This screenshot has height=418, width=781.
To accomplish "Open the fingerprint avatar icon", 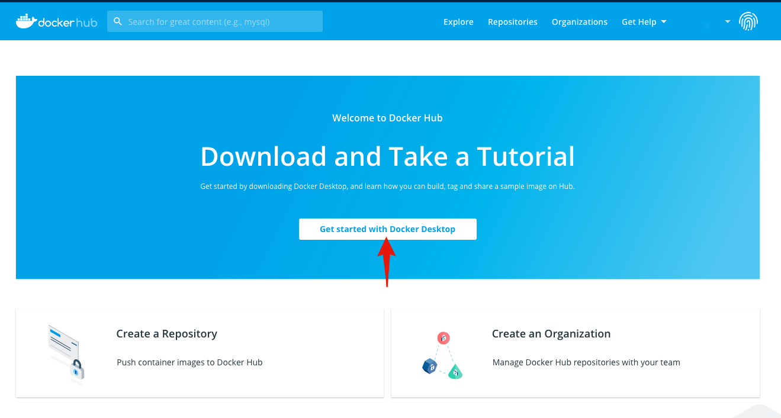I will pyautogui.click(x=748, y=22).
